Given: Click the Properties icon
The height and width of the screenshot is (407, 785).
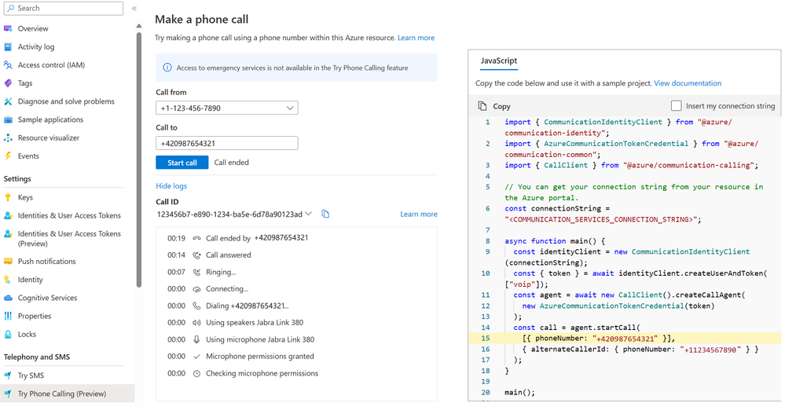Looking at the screenshot, I should coord(8,316).
